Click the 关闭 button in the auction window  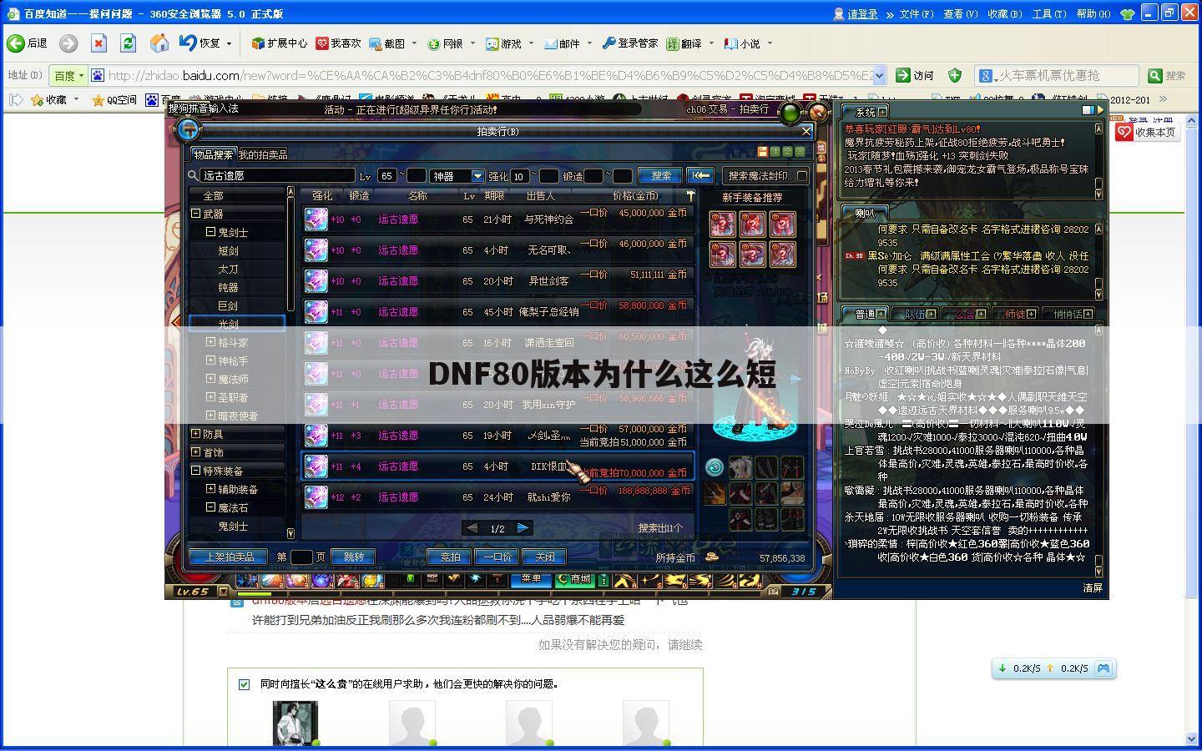[544, 557]
